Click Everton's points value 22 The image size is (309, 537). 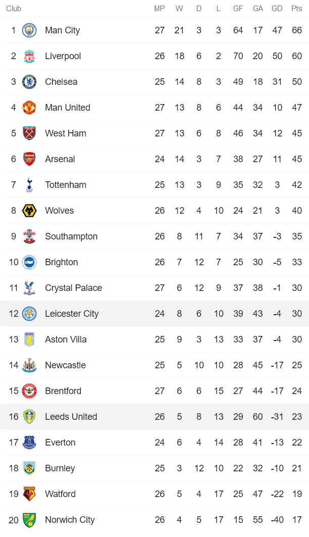[x=297, y=443]
